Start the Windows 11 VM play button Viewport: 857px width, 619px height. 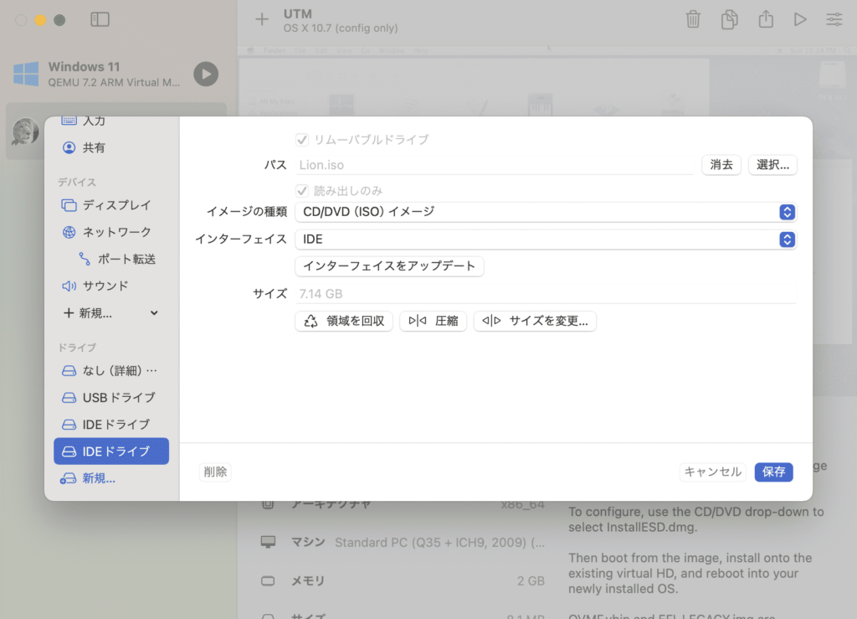coord(206,74)
